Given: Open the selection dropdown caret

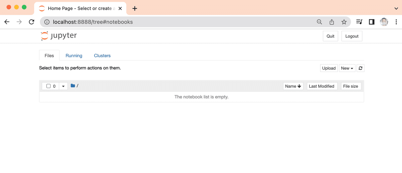Looking at the screenshot, I should point(63,86).
